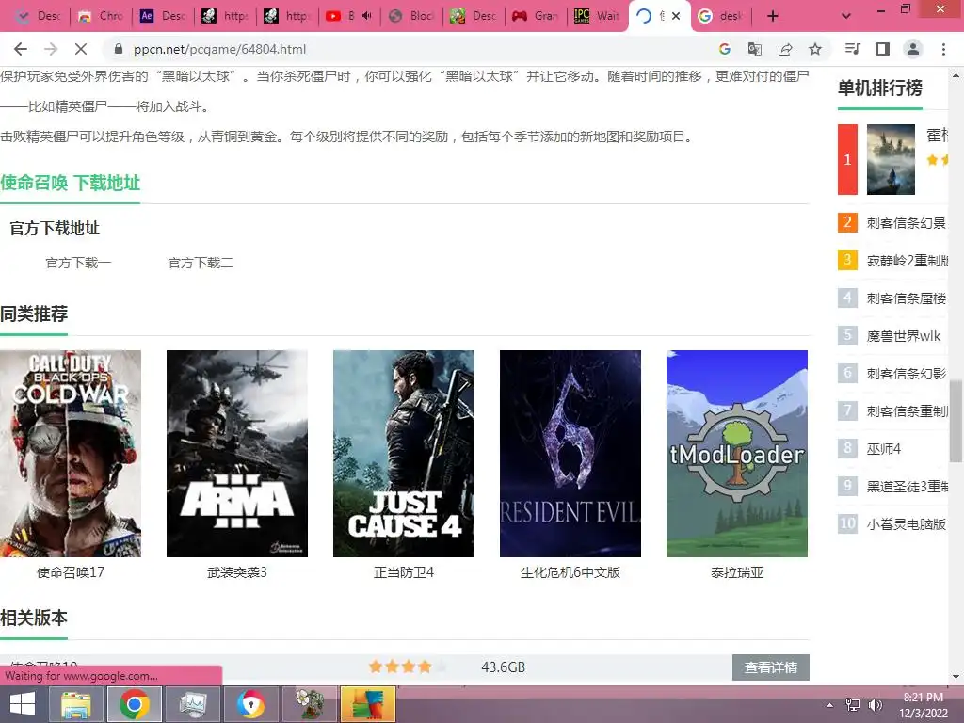Open rank 4 刺客信条蜃楼 entry
The image size is (964, 723).
pyautogui.click(x=907, y=298)
